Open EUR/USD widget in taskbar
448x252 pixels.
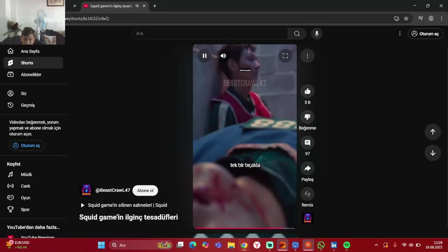click(18, 245)
